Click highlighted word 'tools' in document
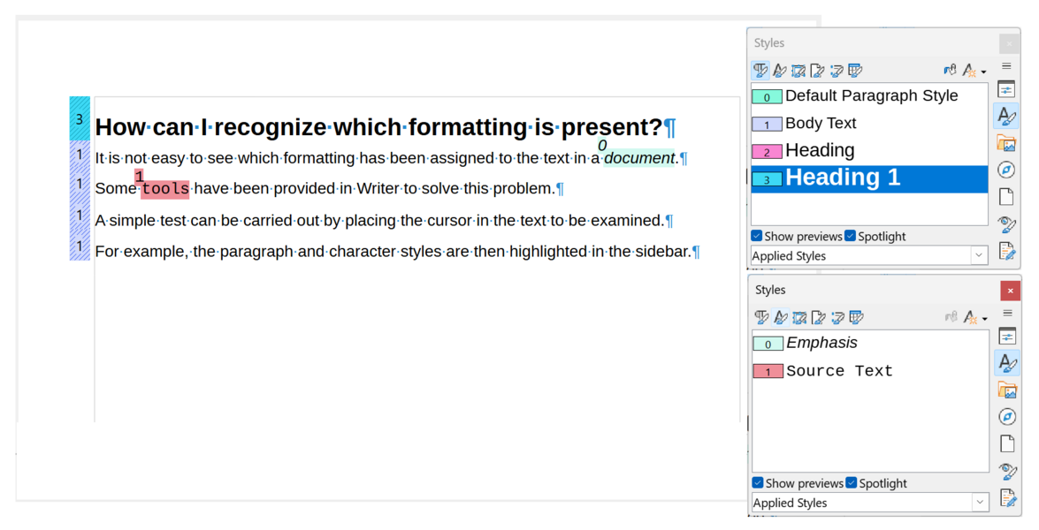The image size is (1039, 530). (165, 188)
